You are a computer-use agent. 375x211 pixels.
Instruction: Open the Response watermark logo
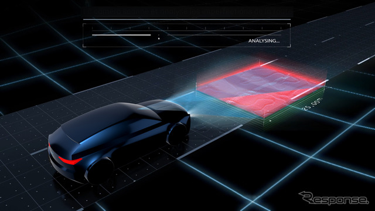tap(333, 198)
